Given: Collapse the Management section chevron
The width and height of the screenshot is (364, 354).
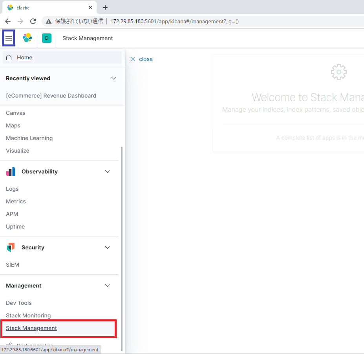Looking at the screenshot, I should (108, 286).
